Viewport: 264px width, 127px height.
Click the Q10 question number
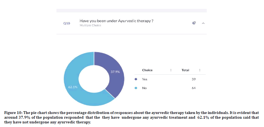point(67,24)
